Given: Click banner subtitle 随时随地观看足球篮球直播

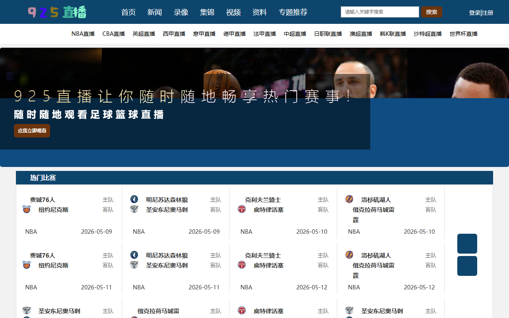Looking at the screenshot, I should tap(89, 114).
